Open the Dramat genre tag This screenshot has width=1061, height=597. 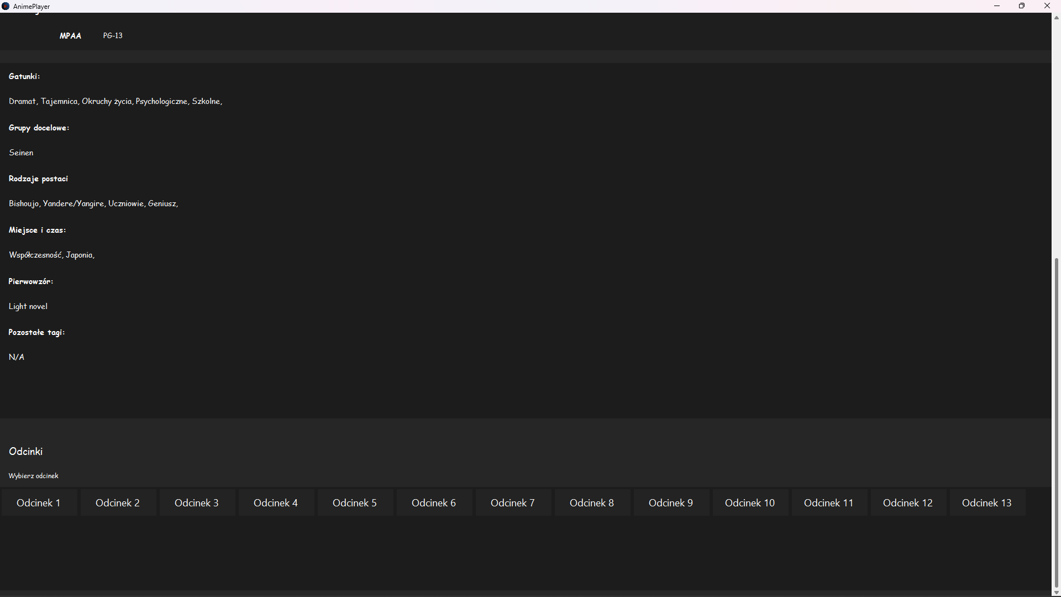coord(22,101)
